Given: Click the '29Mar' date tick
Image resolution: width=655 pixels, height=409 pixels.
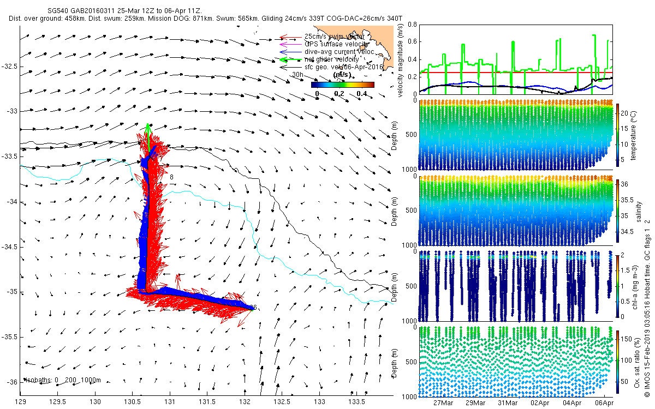Looking at the screenshot, I should click(x=475, y=403).
